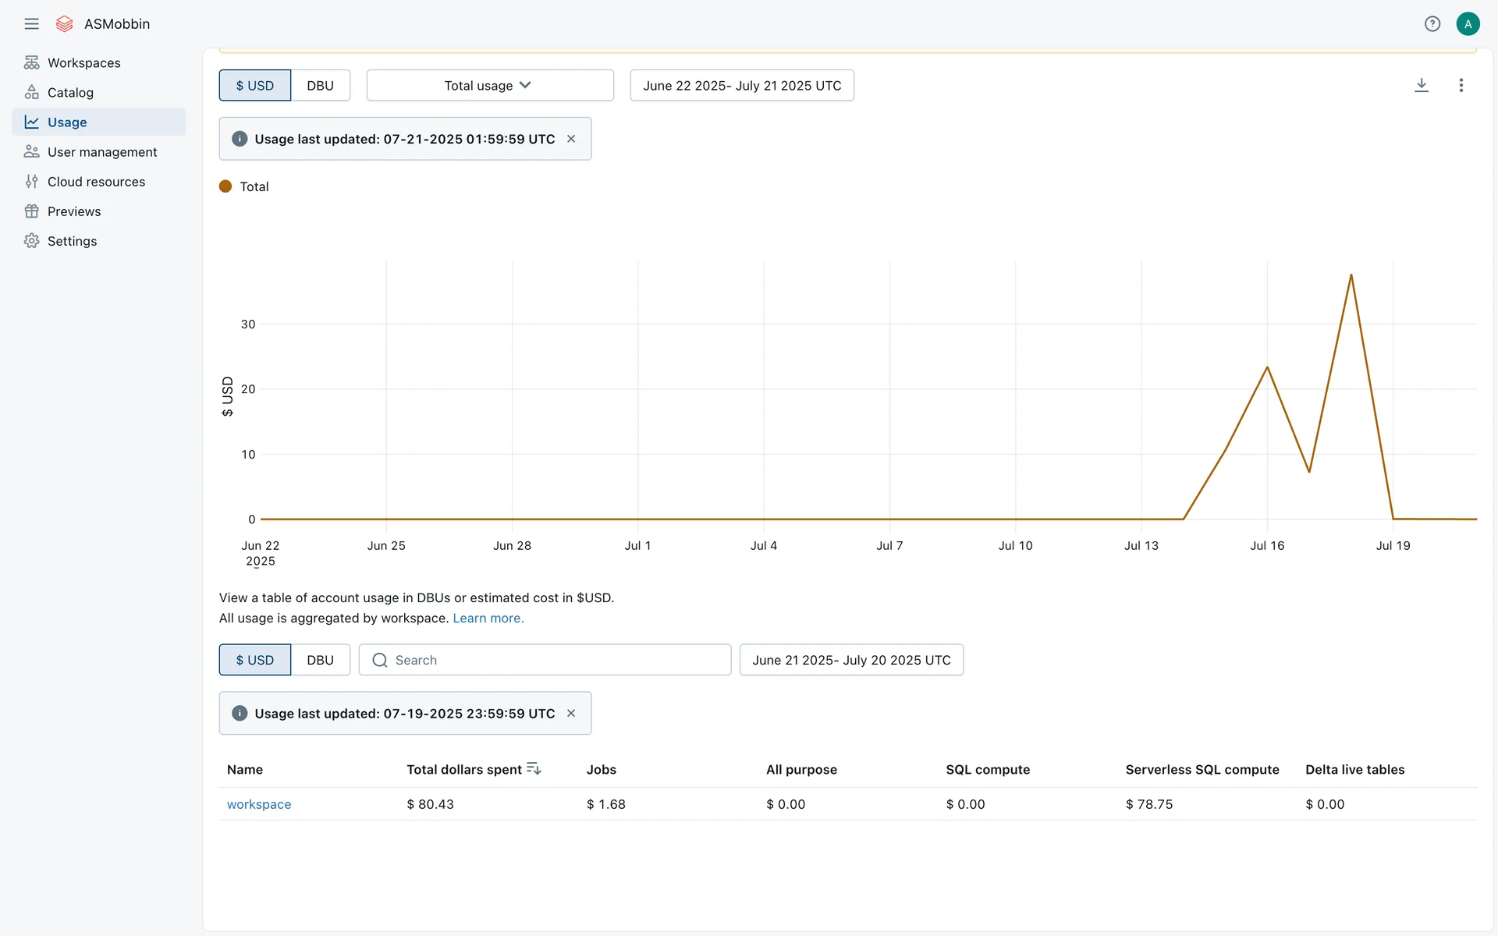Click the Total legend color dot
The height and width of the screenshot is (936, 1498).
[x=225, y=186]
